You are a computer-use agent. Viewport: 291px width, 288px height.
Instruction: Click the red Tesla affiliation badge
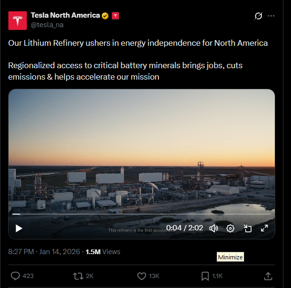tap(115, 15)
